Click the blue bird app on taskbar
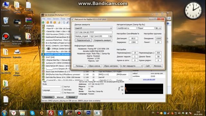Screen dimensions: 206x116 point(60,113)
